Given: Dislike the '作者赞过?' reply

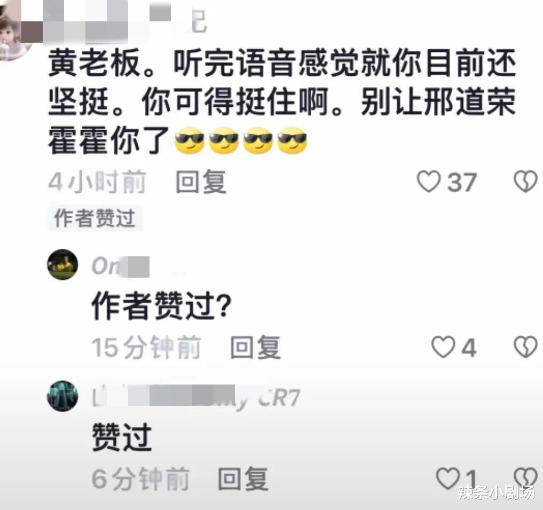Looking at the screenshot, I should [x=526, y=347].
